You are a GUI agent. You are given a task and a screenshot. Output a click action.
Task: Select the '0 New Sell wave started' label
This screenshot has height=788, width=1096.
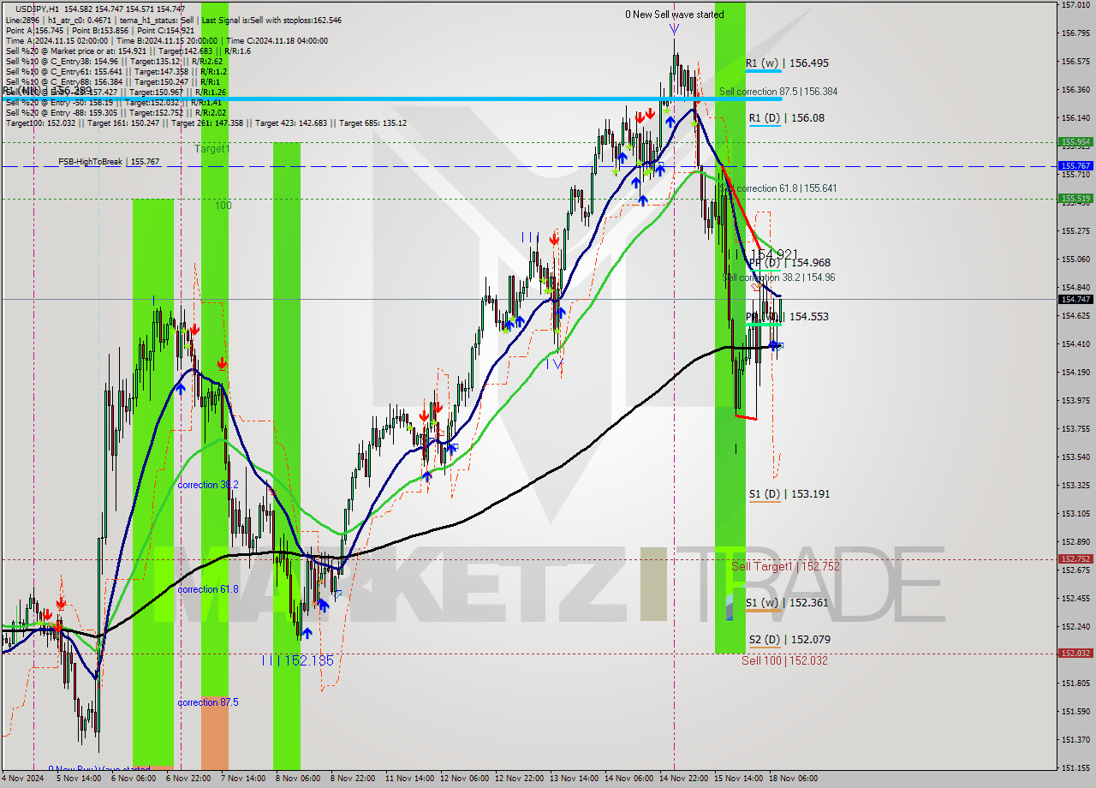[674, 15]
